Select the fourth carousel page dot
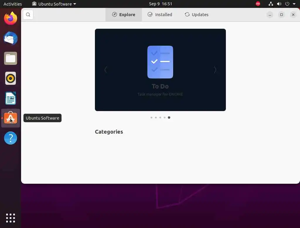This screenshot has width=300, height=228. tap(165, 118)
